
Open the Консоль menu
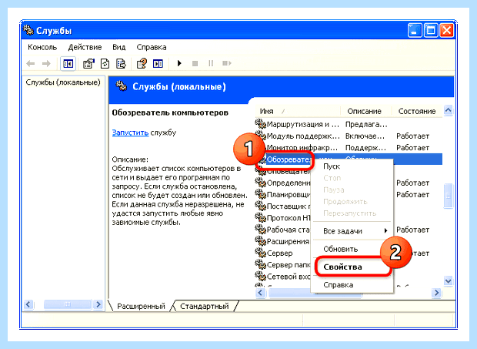[x=42, y=47]
